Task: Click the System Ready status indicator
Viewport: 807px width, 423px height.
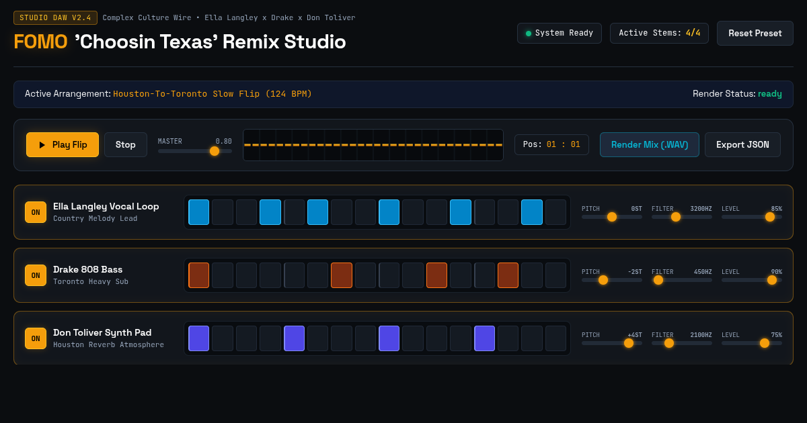Action: tap(559, 33)
